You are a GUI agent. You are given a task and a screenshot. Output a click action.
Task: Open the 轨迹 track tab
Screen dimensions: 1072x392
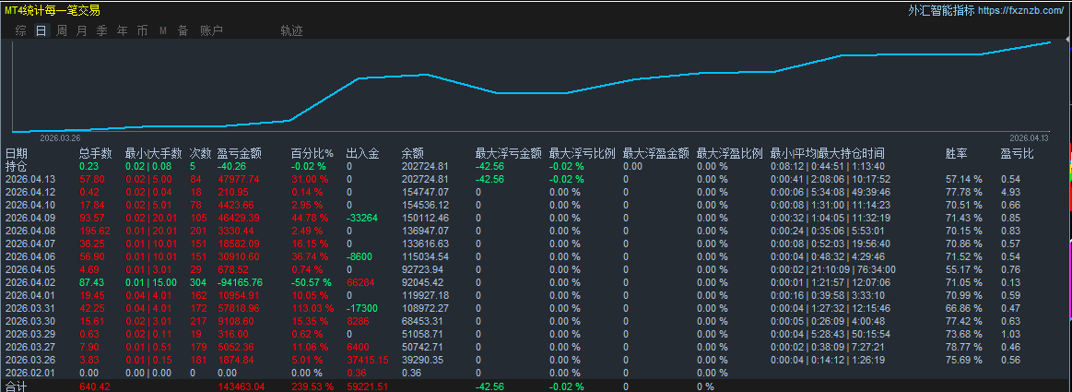(x=292, y=30)
